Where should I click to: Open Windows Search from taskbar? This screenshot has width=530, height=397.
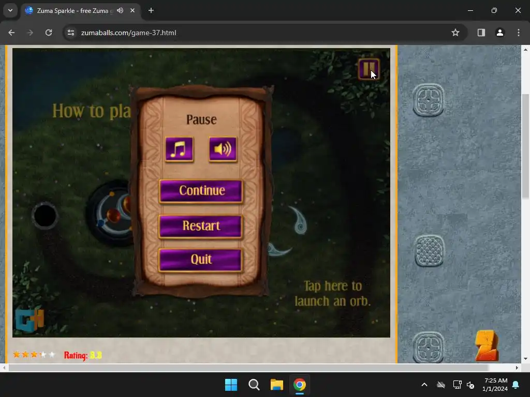254,385
